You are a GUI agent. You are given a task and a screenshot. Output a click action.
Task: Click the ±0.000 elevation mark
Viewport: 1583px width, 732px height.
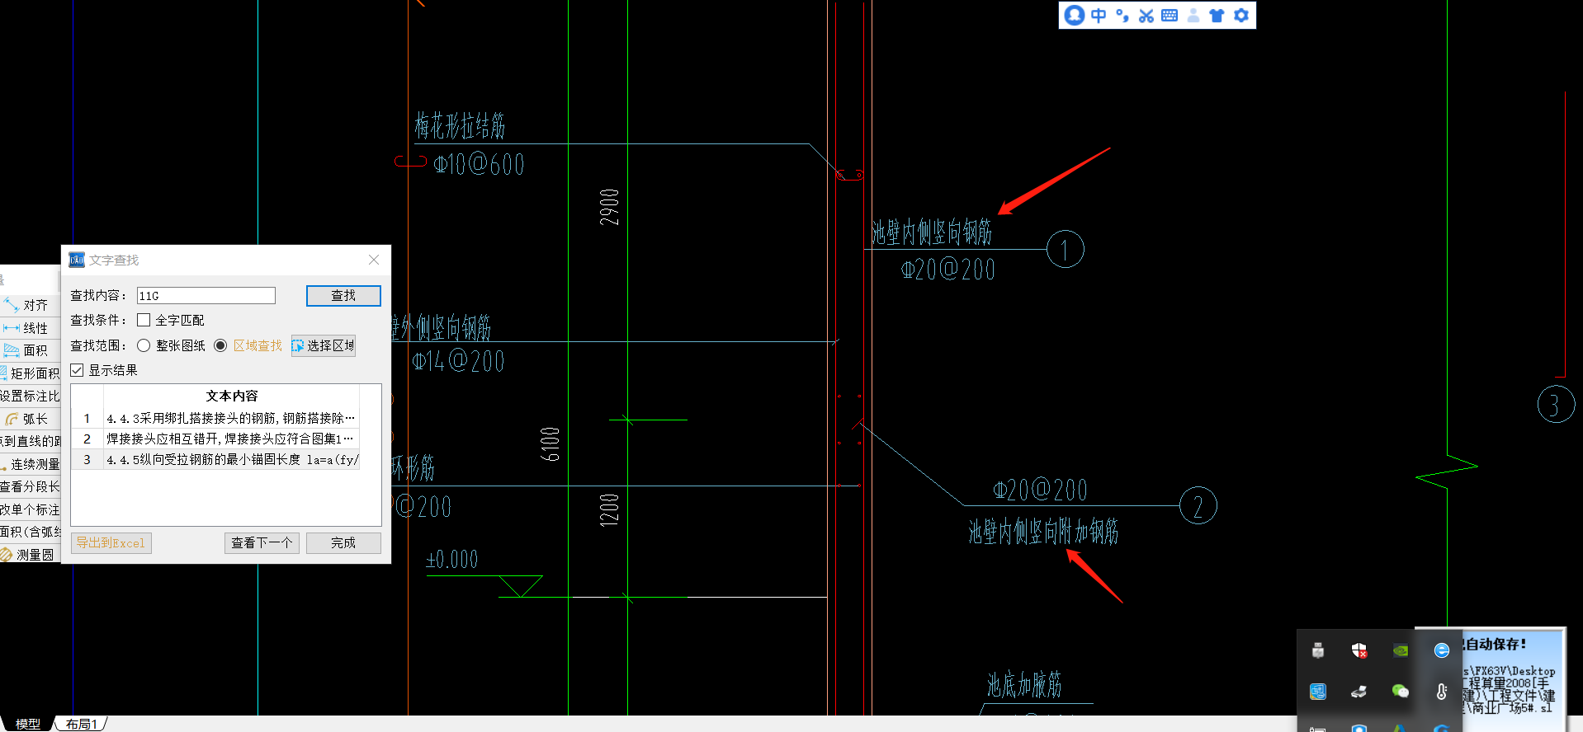[451, 560]
